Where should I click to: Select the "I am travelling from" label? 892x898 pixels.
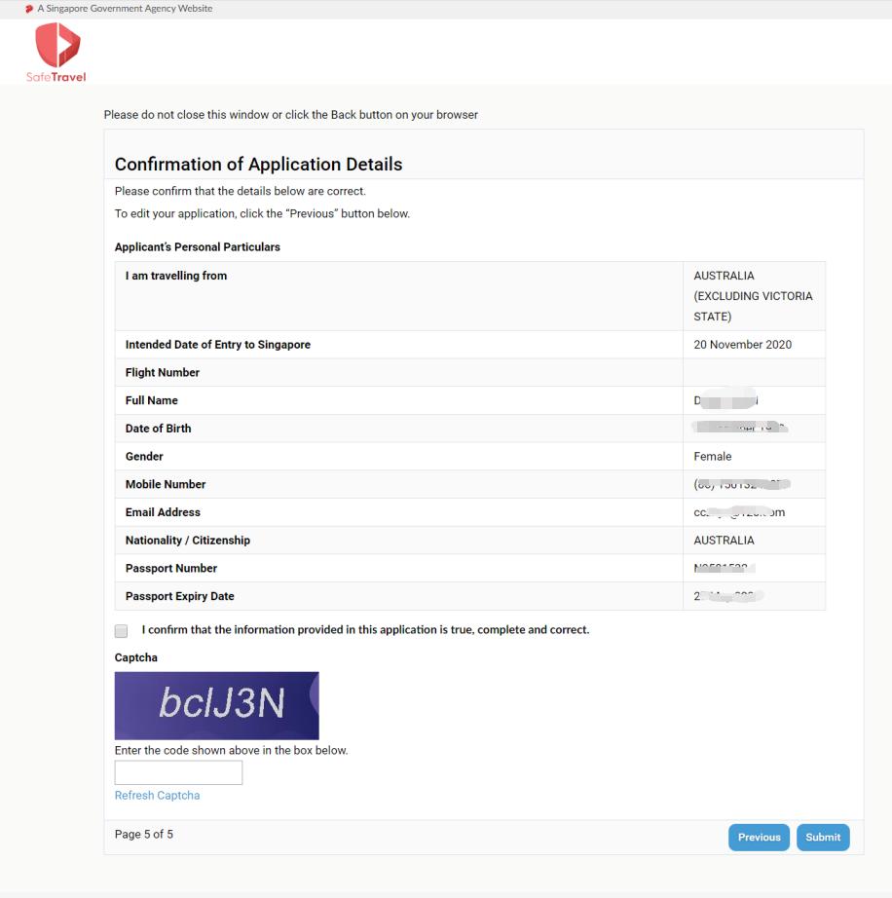click(x=176, y=276)
